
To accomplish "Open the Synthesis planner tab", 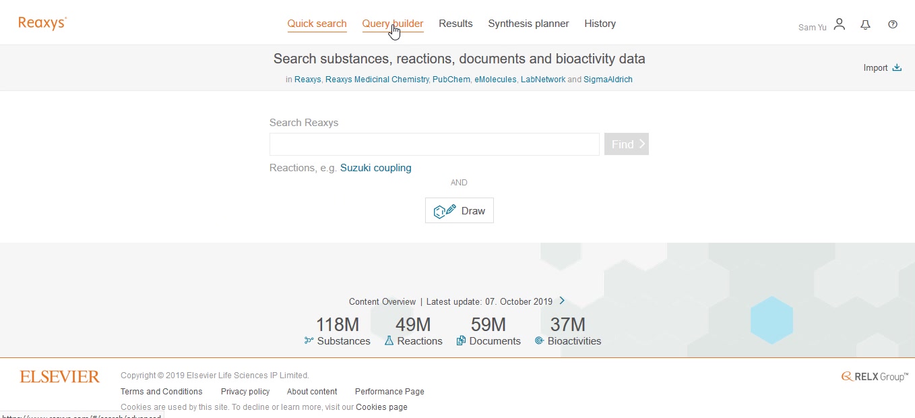I will pyautogui.click(x=528, y=24).
